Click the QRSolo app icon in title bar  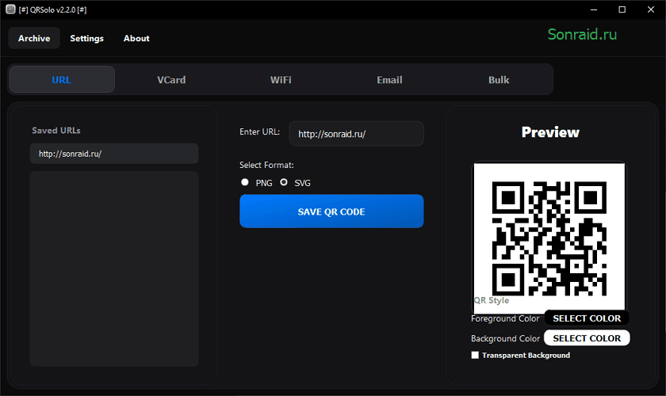10,10
